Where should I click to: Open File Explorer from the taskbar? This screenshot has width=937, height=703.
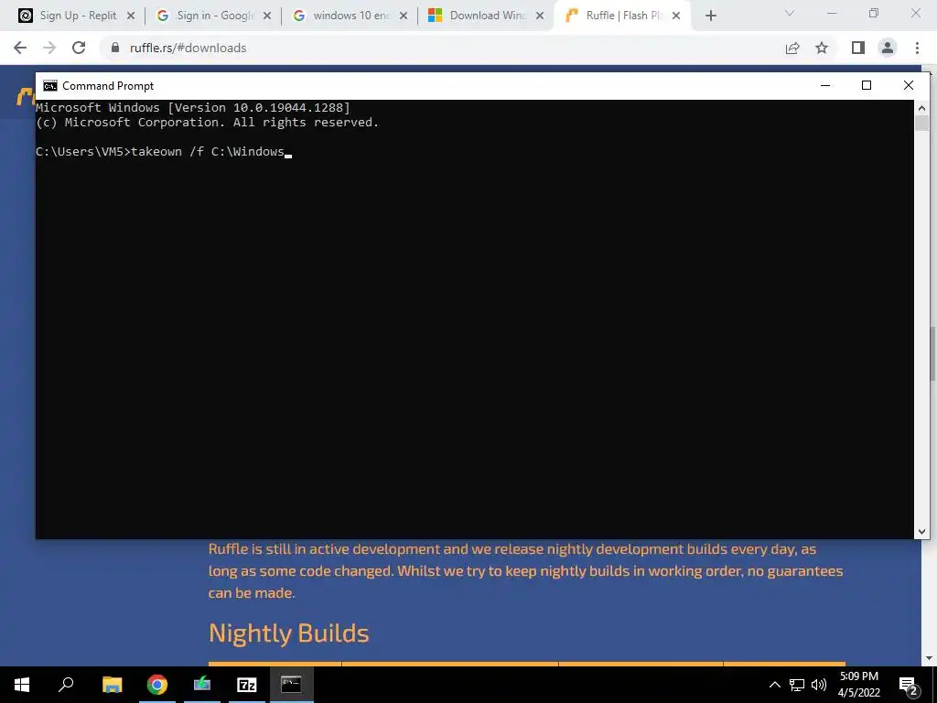pyautogui.click(x=112, y=685)
